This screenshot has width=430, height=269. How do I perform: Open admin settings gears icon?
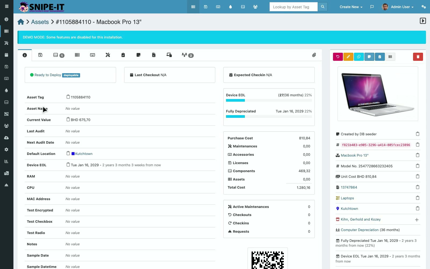(x=424, y=7)
